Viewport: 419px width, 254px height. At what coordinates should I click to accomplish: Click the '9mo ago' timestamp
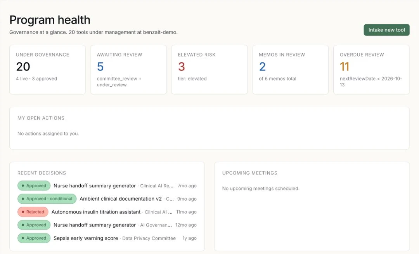187,199
